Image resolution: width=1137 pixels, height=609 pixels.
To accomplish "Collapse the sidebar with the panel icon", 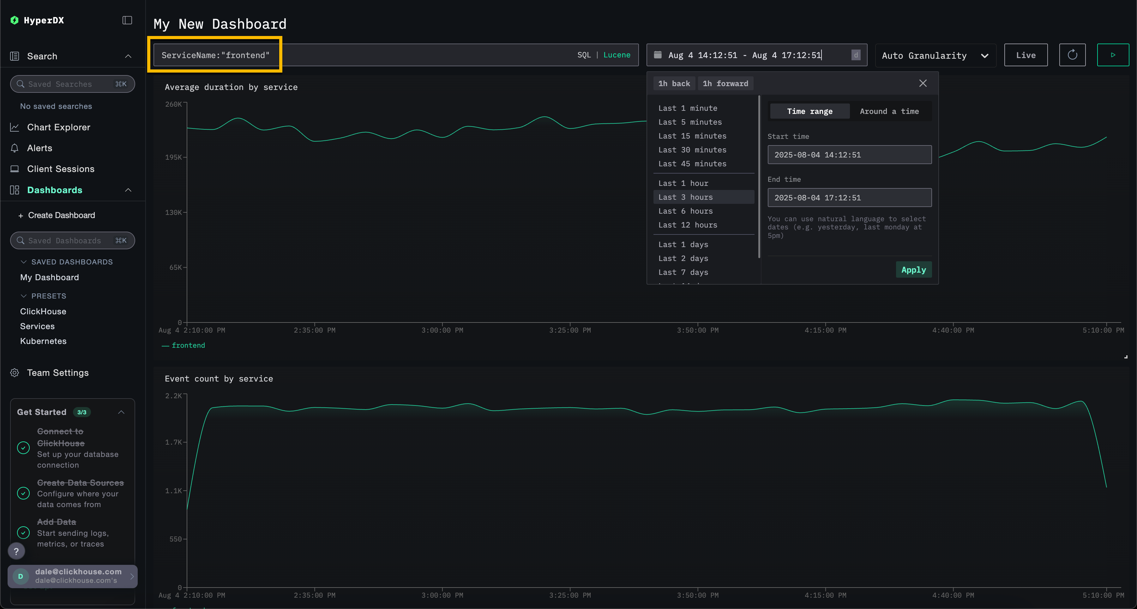I will (127, 20).
